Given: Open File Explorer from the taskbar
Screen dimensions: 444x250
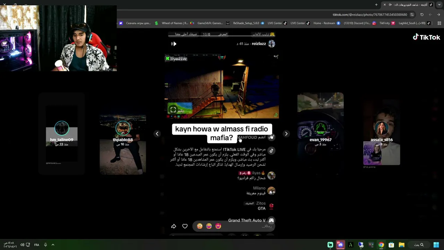Looking at the screenshot, I should (x=401, y=245).
